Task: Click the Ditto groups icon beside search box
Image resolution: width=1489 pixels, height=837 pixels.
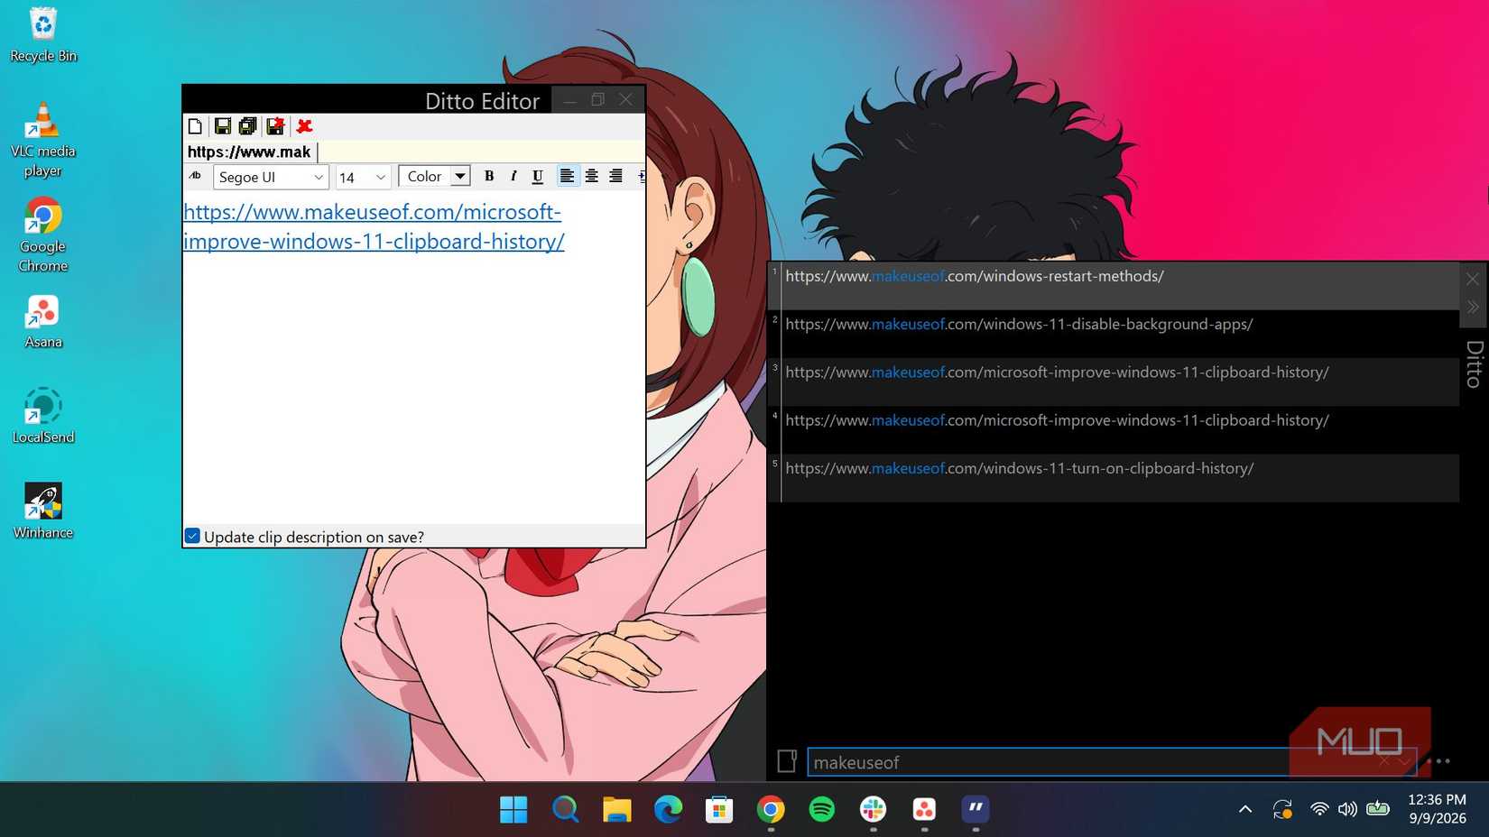Action: [787, 761]
